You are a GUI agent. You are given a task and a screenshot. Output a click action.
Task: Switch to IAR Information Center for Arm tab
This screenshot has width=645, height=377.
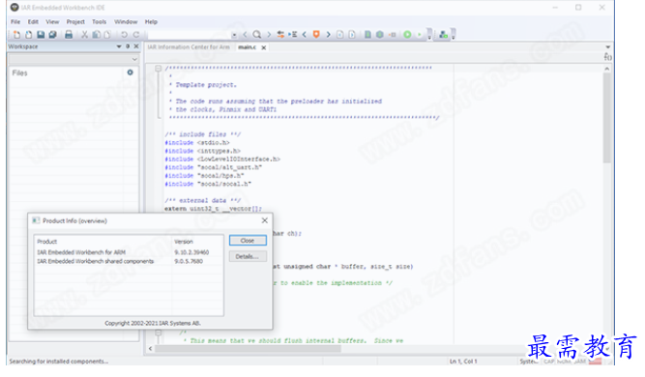[x=189, y=47]
